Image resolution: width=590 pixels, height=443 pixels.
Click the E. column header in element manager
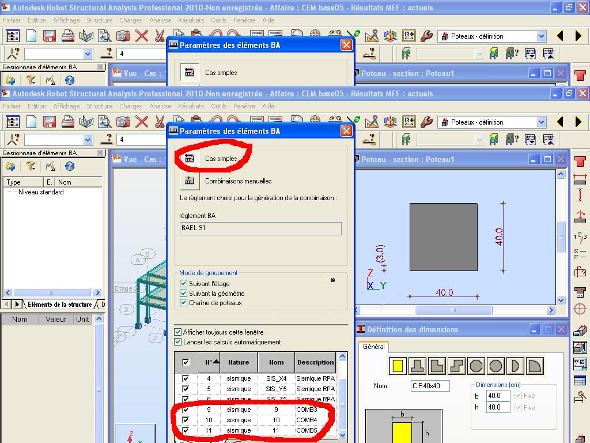point(50,182)
